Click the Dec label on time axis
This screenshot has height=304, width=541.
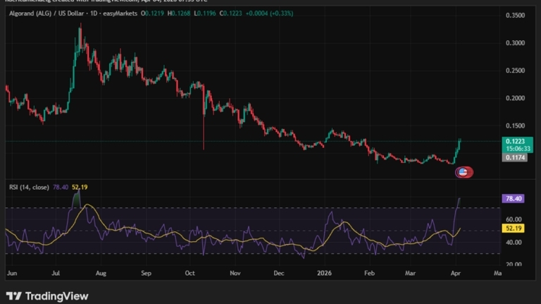279,273
